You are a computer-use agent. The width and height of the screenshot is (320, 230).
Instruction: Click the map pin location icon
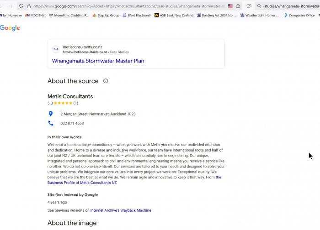pos(51,114)
